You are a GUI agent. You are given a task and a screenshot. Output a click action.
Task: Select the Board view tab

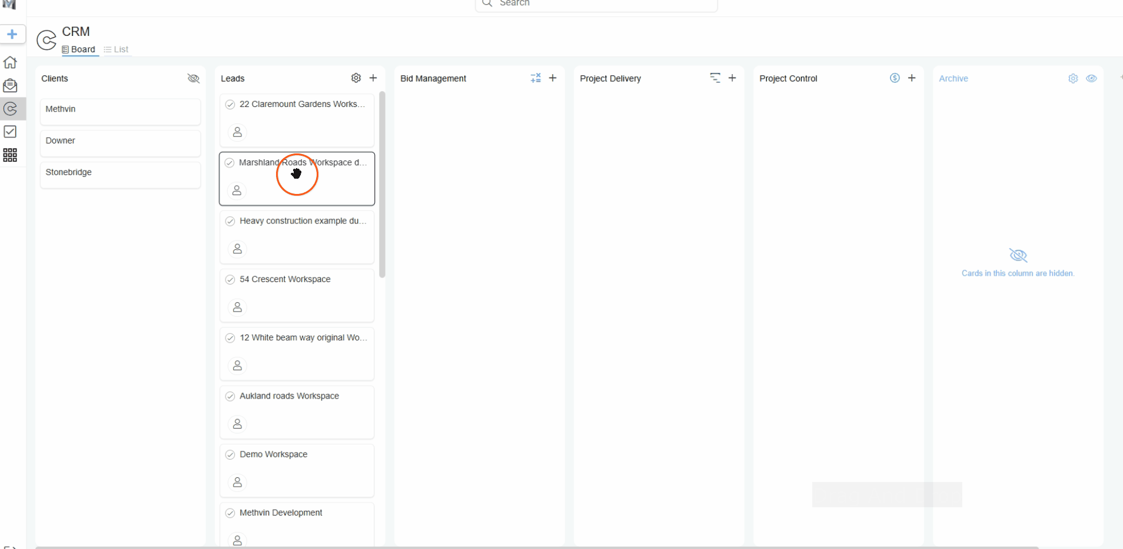[79, 49]
